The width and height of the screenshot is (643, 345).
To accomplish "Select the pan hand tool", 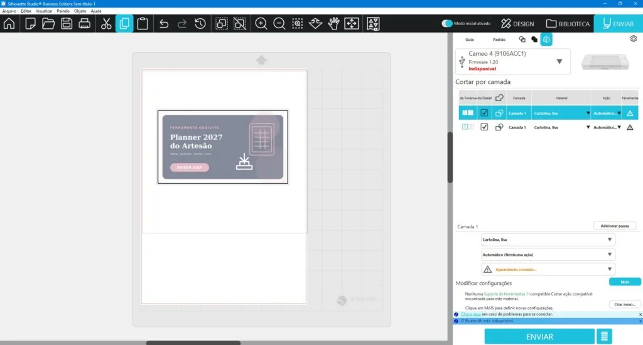I will (334, 23).
